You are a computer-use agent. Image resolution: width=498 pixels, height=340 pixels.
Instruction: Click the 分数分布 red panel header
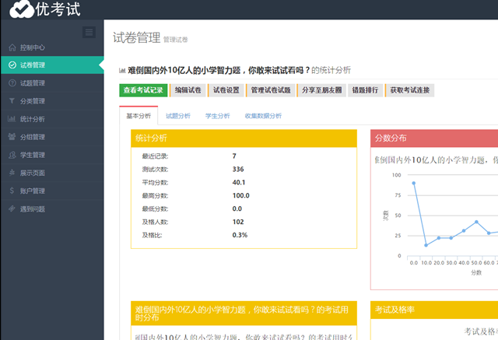434,138
